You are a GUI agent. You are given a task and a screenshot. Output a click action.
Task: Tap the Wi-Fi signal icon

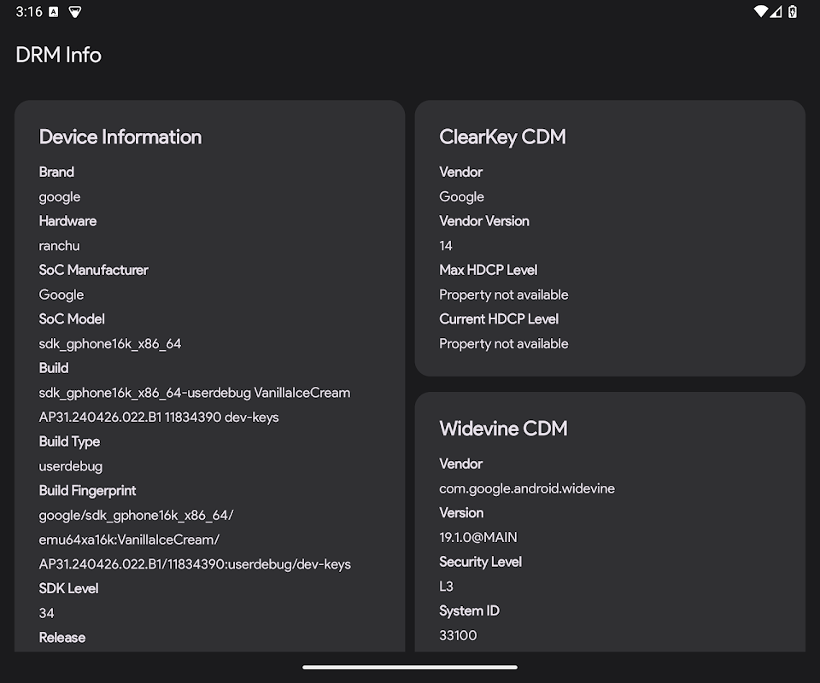point(760,12)
